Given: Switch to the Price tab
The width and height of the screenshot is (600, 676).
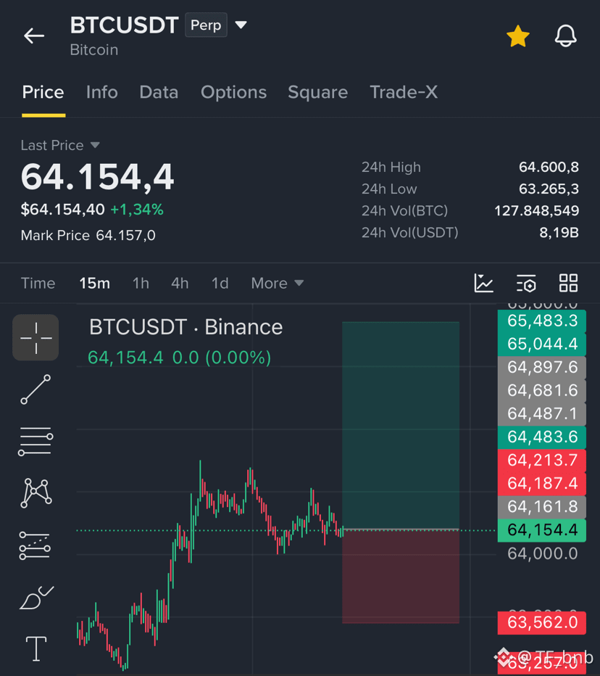Looking at the screenshot, I should (x=43, y=92).
